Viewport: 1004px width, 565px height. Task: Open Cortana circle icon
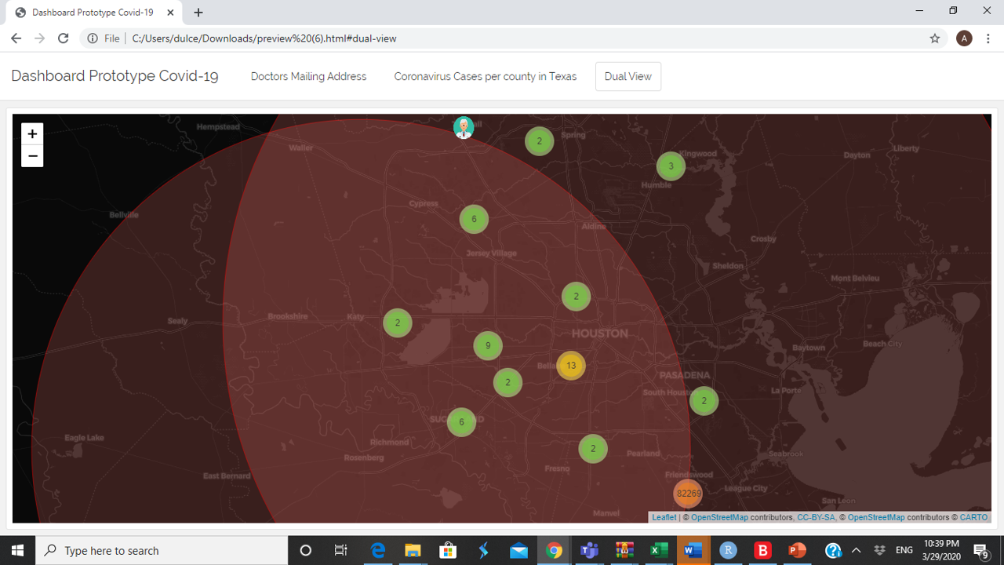306,550
